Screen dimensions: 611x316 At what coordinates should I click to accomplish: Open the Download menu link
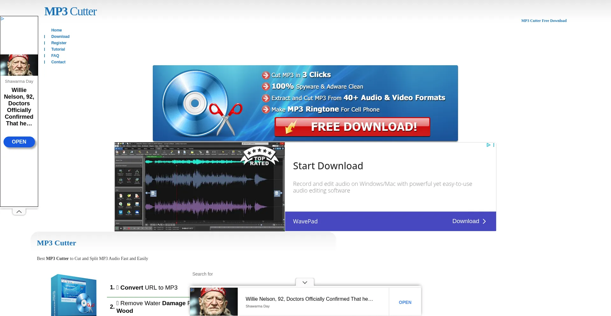click(x=60, y=37)
